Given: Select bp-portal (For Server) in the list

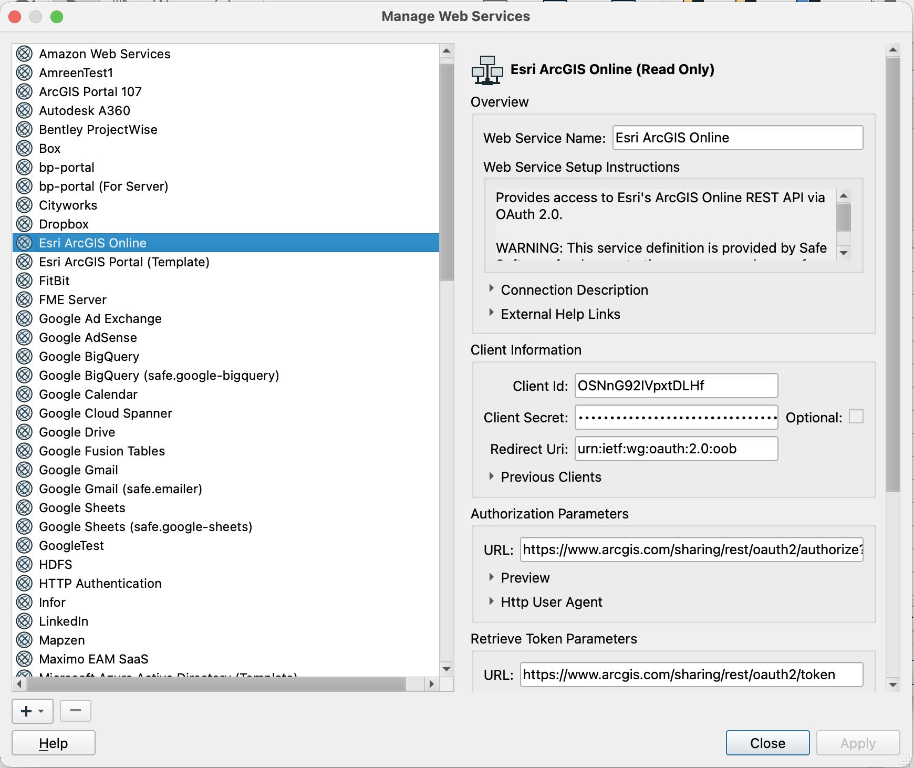Looking at the screenshot, I should tap(226, 186).
